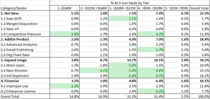Select the 5.4% New Division cell
The image size is (210, 99).
click(x=123, y=70)
